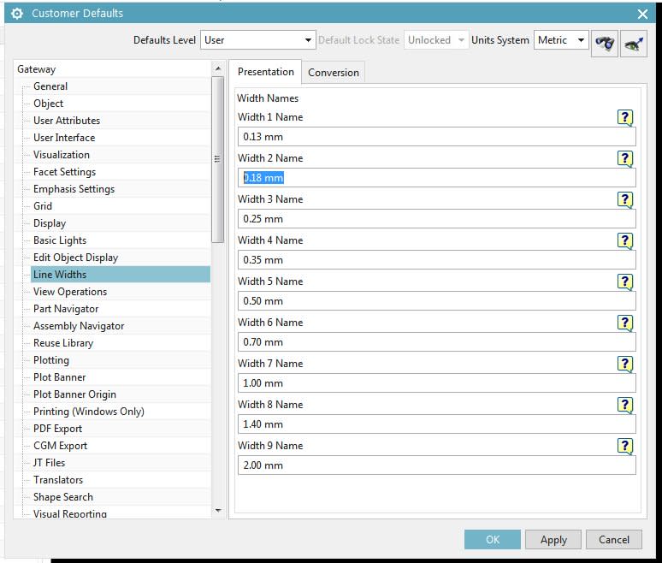Select Shape Search in the tree
This screenshot has height=563, width=662.
pyautogui.click(x=63, y=497)
